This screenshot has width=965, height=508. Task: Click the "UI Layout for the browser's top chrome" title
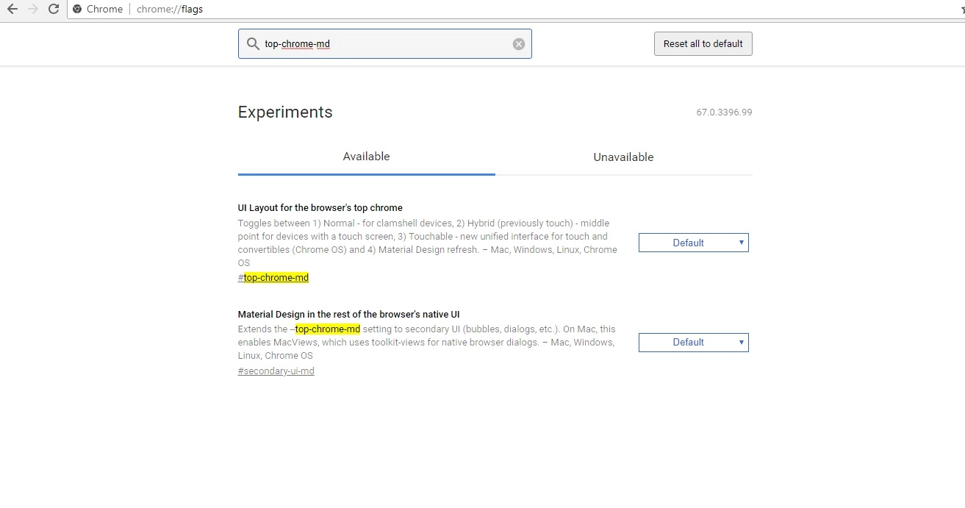pos(320,208)
